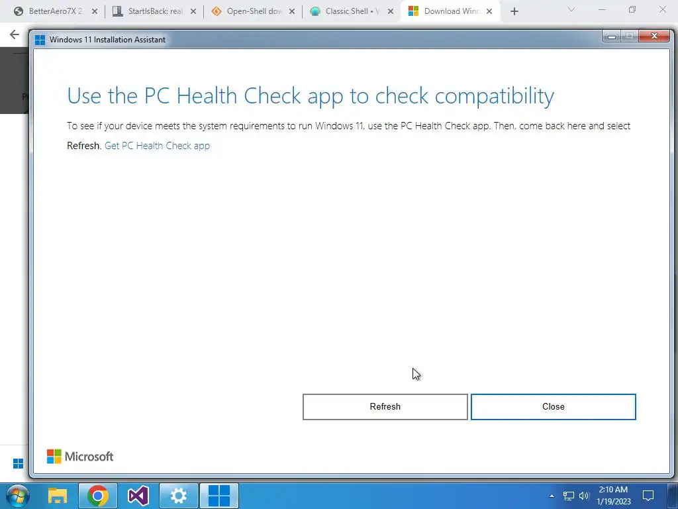
Task: Close the Classic Shell tab
Action: click(x=391, y=11)
